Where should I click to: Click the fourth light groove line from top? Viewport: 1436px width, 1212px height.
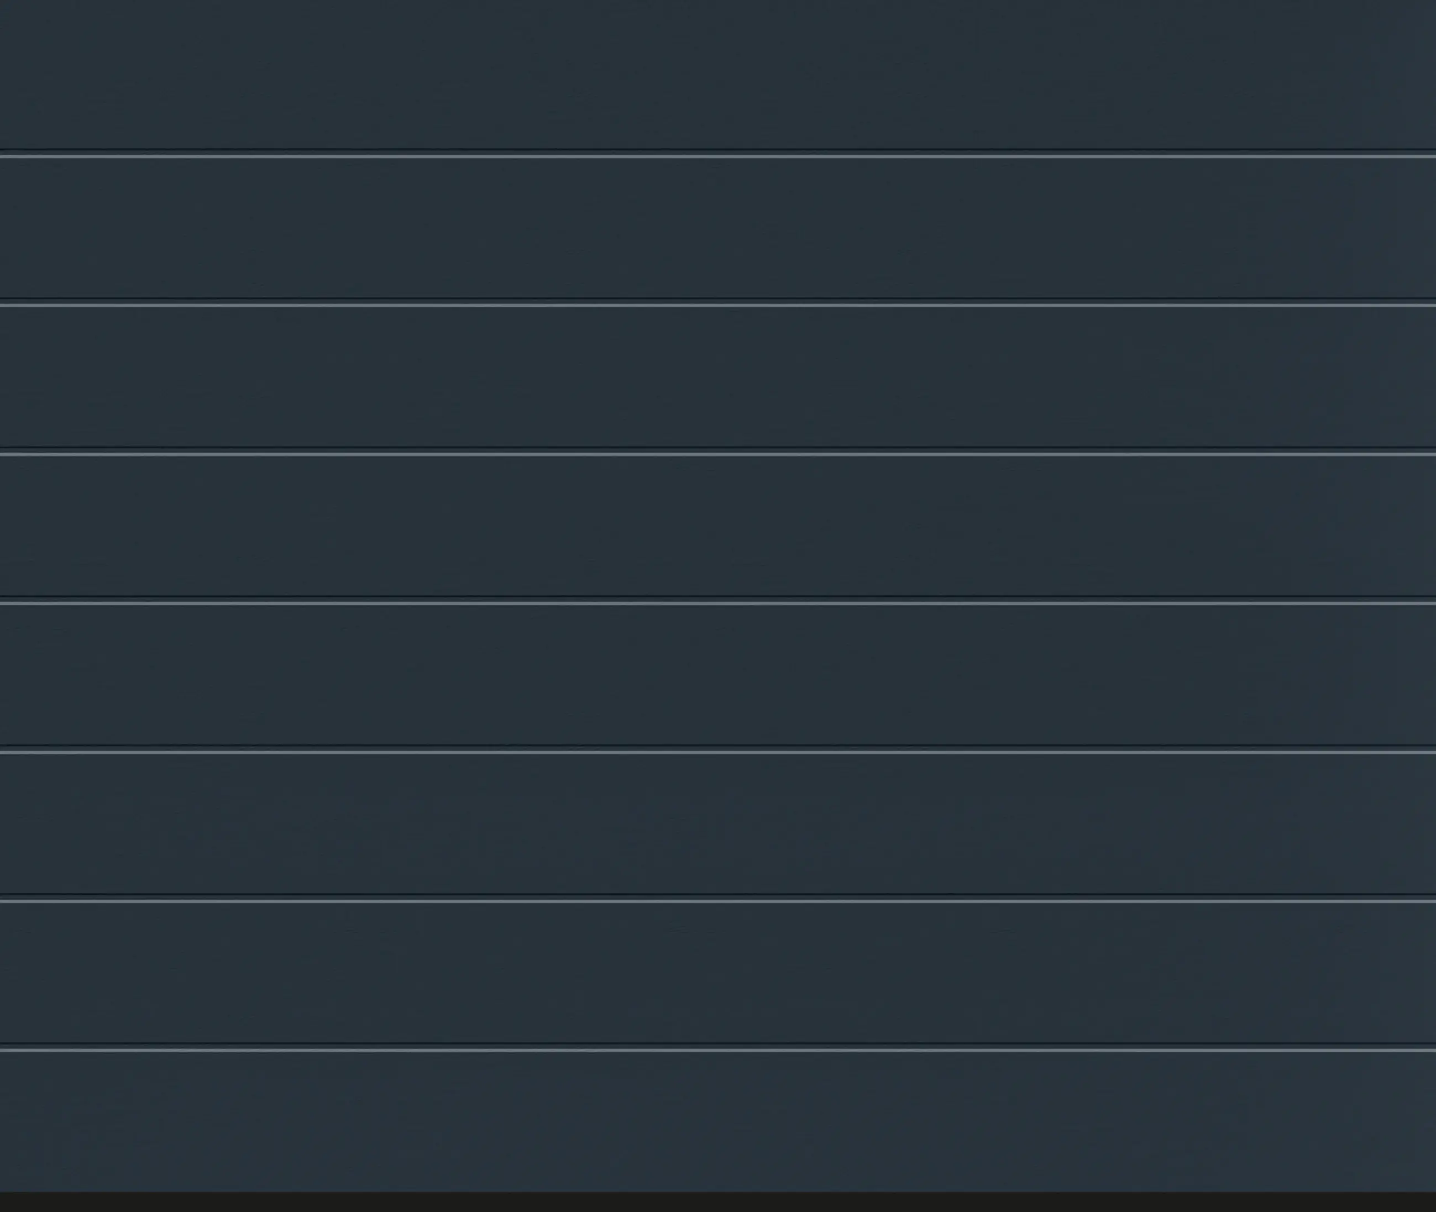(x=718, y=604)
